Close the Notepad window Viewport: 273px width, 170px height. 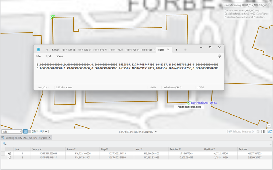click(219, 47)
